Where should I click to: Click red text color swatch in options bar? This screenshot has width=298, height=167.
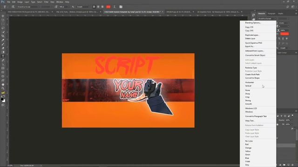[x=108, y=7]
